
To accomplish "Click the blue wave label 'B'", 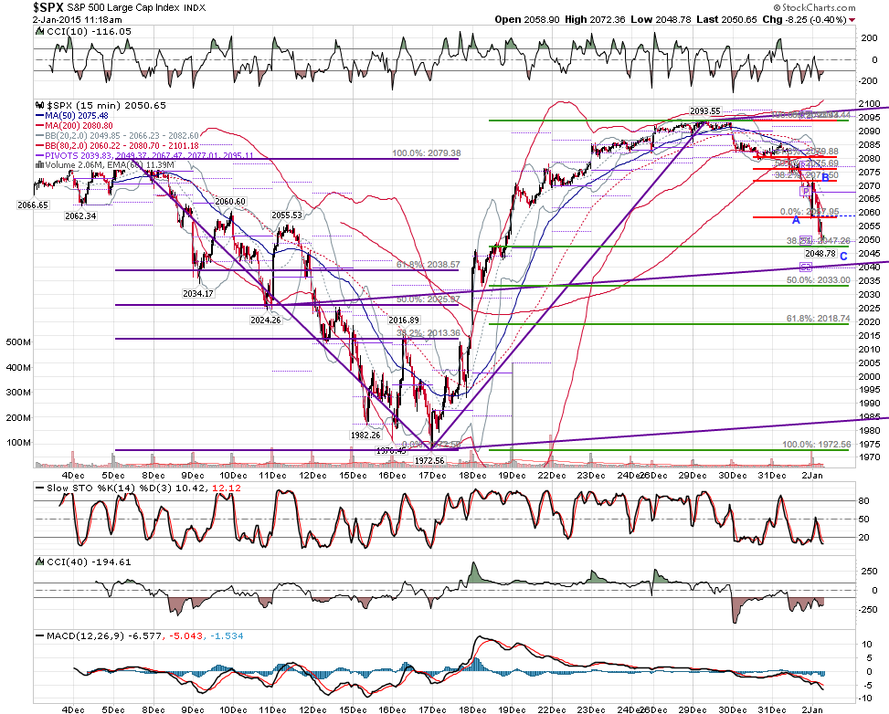I will [x=826, y=177].
